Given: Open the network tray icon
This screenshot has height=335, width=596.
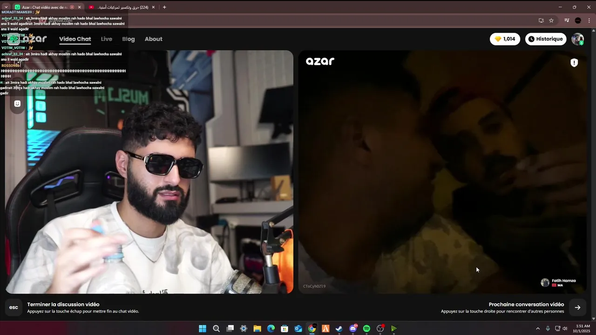Looking at the screenshot, I should pyautogui.click(x=557, y=328).
